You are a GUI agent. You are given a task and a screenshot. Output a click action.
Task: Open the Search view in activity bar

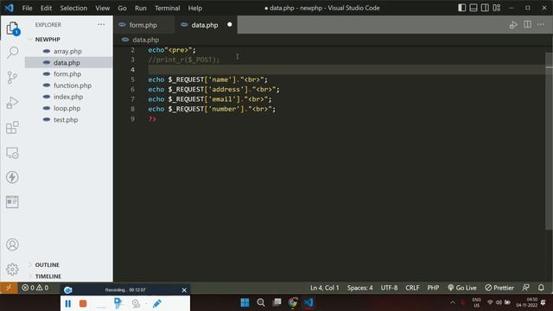(x=12, y=53)
